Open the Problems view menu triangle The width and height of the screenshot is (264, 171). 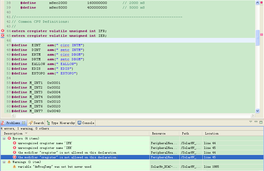tap(251, 122)
